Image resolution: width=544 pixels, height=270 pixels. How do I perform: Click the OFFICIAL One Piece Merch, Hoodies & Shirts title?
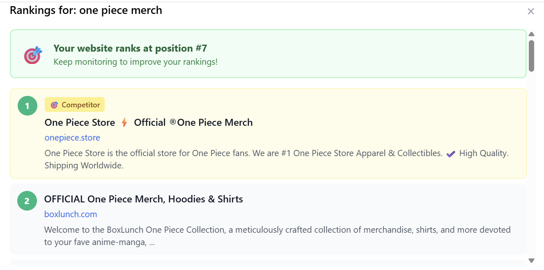point(143,199)
